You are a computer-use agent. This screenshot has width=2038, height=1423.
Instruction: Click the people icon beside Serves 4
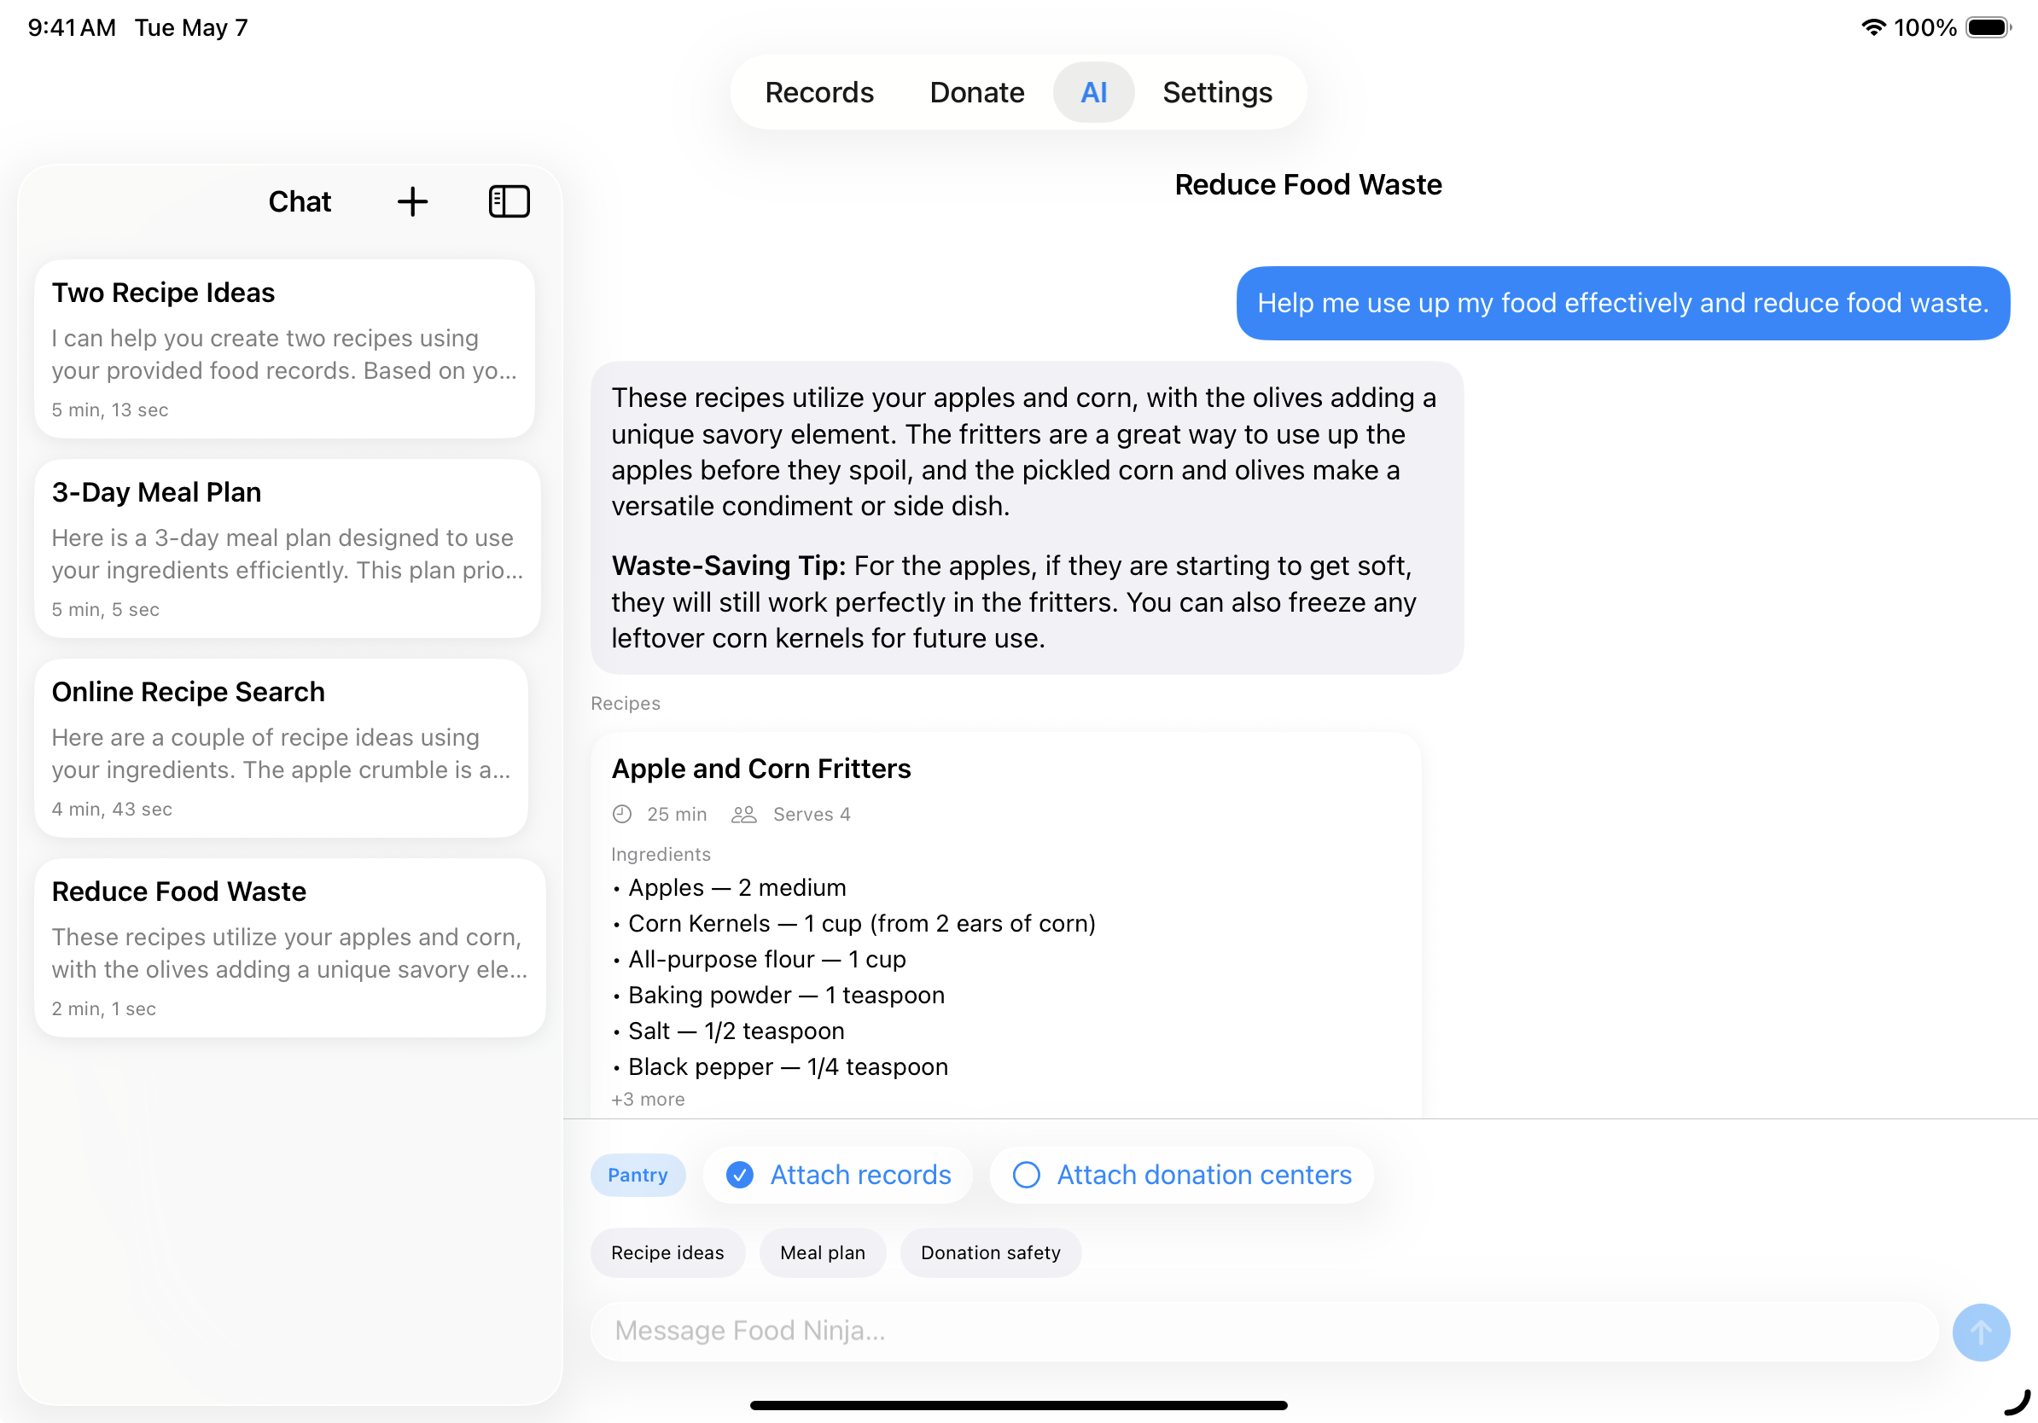click(743, 815)
